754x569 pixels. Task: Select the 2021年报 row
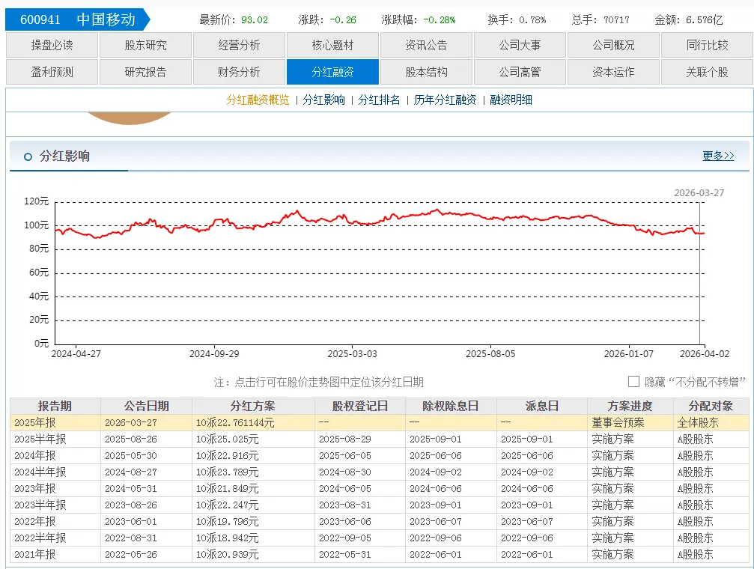[x=380, y=555]
